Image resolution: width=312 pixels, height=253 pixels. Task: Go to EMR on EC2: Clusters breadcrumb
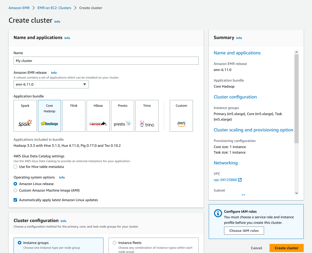55,8
